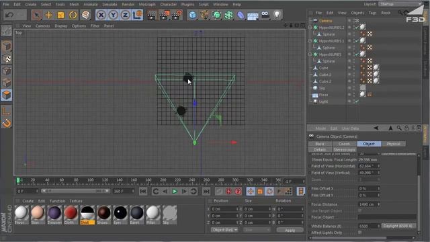
Task: Play the animation forward
Action: (x=175, y=191)
